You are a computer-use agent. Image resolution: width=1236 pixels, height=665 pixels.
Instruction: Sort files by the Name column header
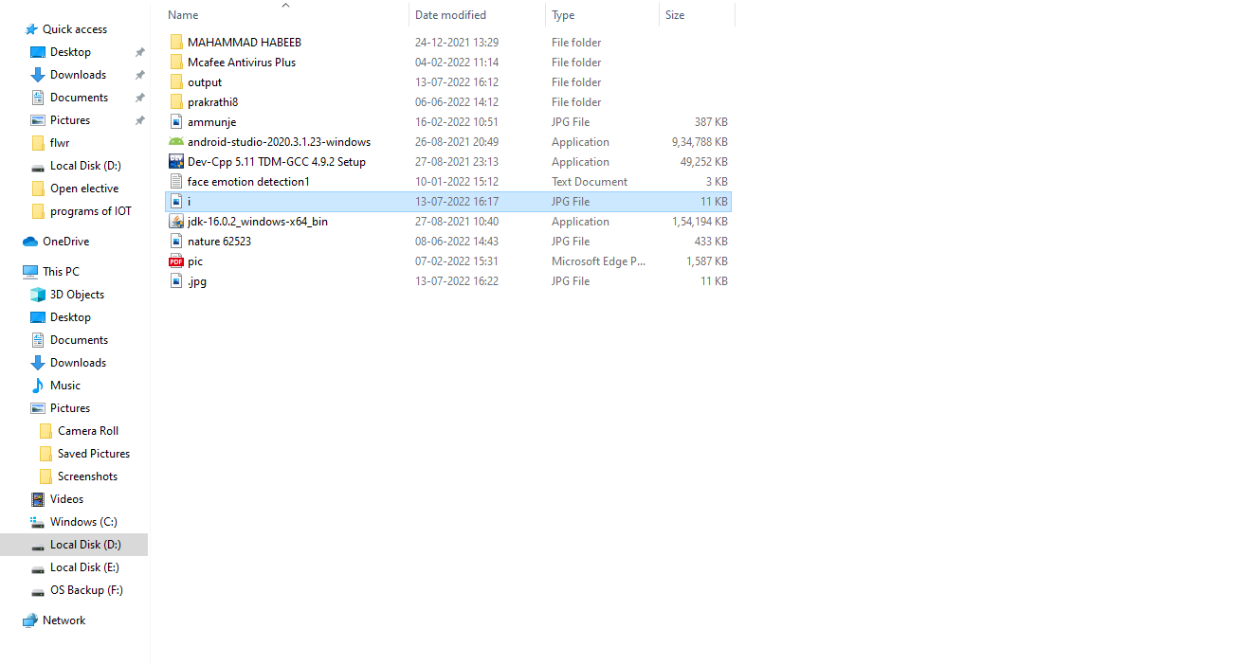click(183, 14)
